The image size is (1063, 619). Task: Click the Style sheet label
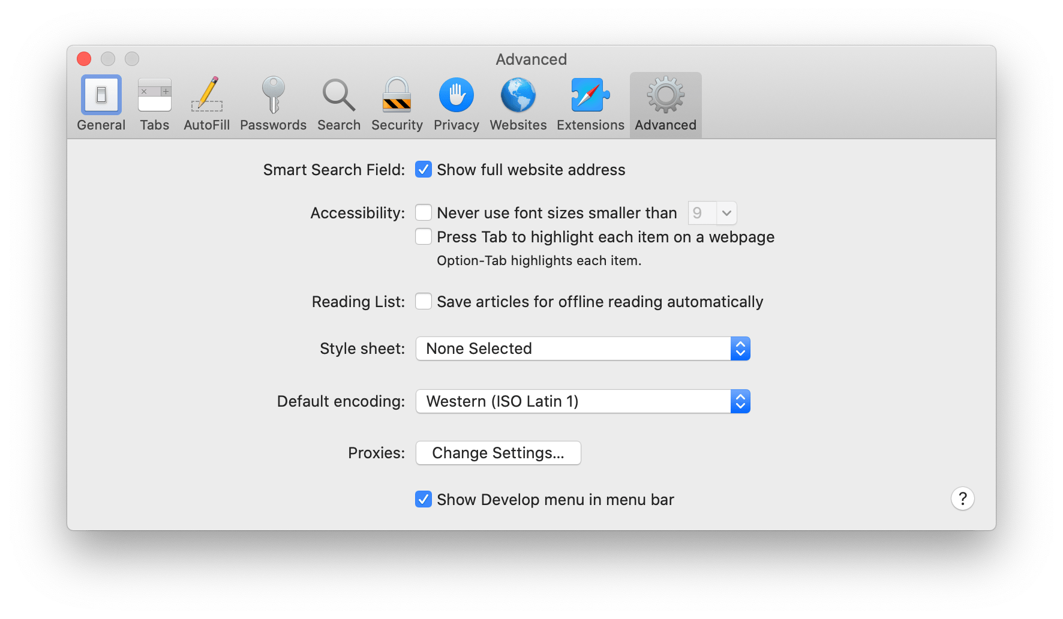(x=362, y=348)
